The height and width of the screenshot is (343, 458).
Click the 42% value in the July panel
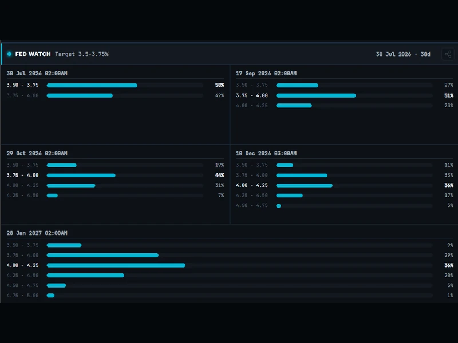220,95
